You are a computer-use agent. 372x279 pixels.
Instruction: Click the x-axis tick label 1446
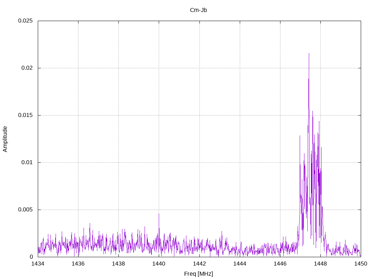click(x=280, y=264)
